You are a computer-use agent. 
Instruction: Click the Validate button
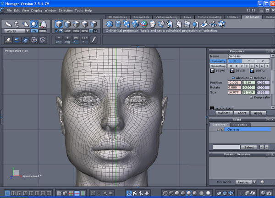[x=224, y=112]
